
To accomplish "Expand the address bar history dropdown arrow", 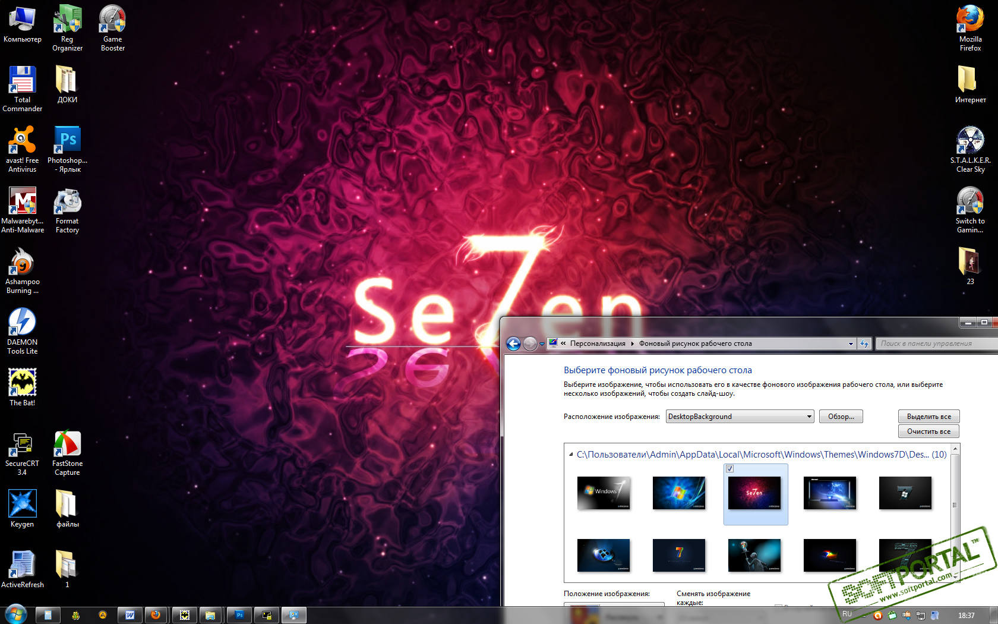I will pos(851,343).
